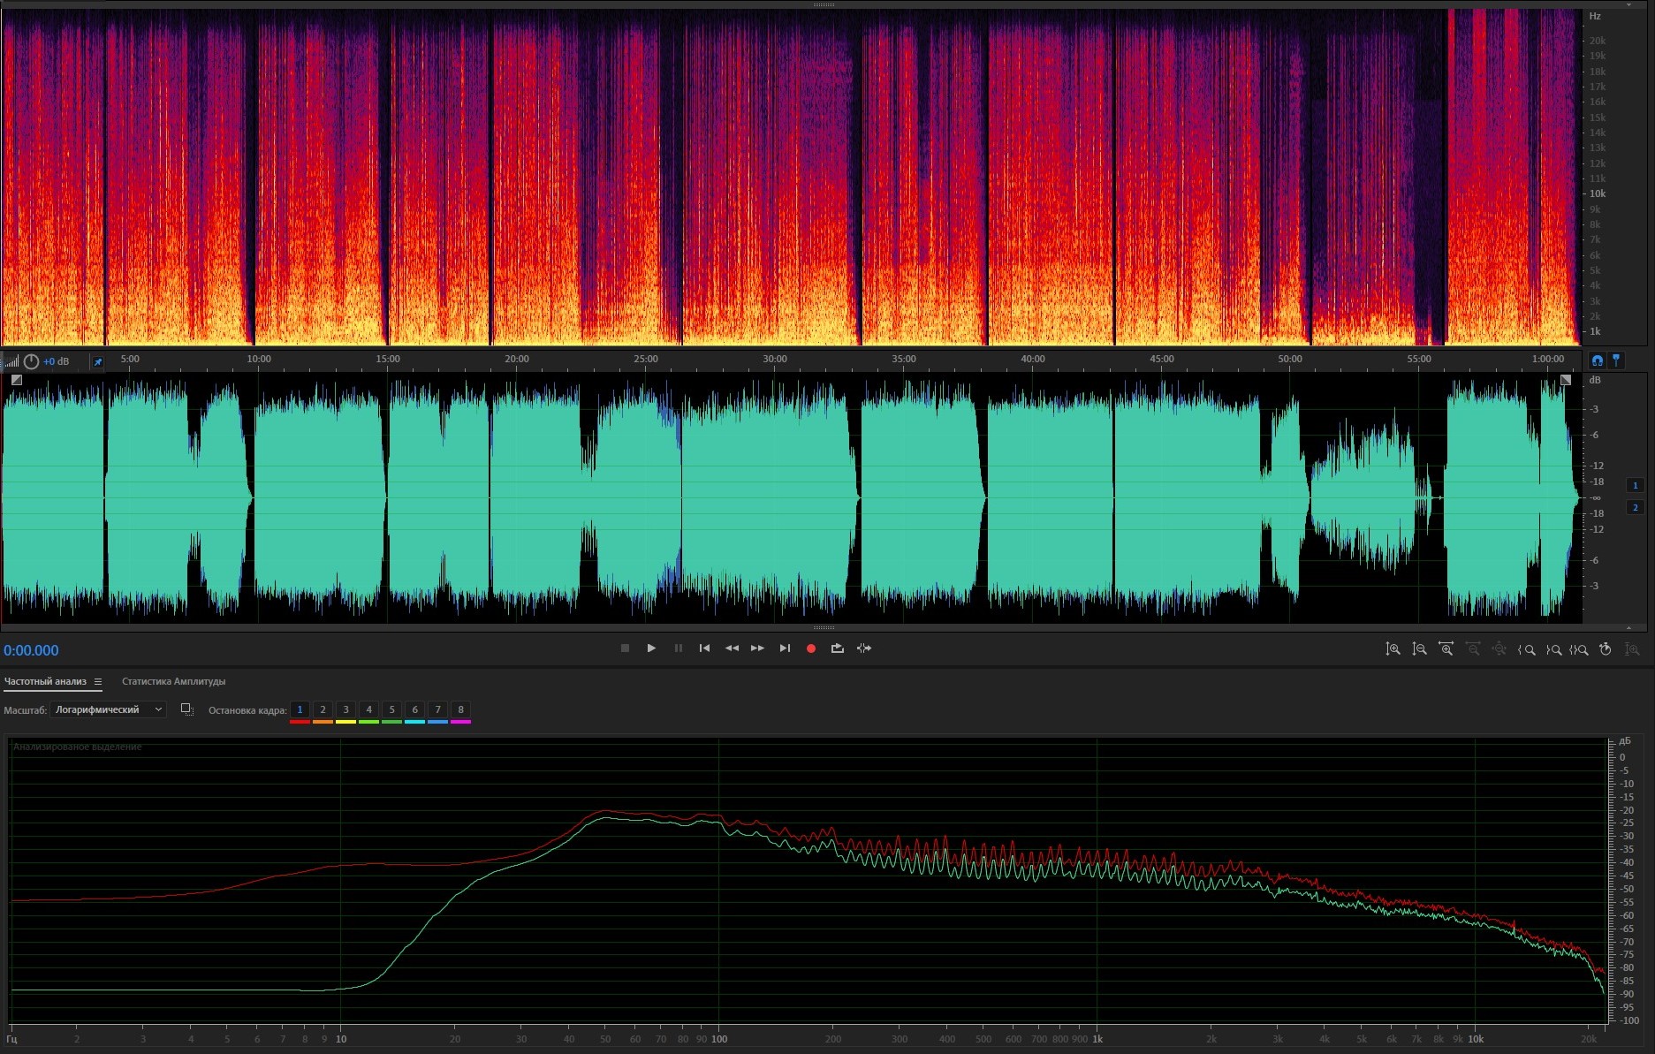Jump to the previous marker
1655x1054 pixels.
coord(704,648)
